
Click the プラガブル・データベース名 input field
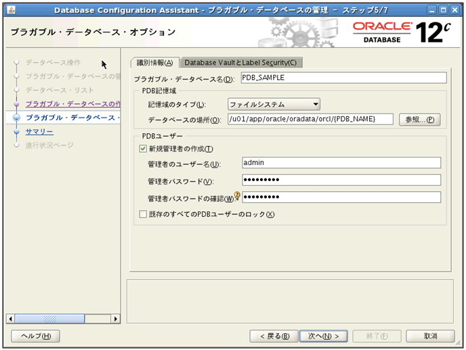click(x=343, y=78)
